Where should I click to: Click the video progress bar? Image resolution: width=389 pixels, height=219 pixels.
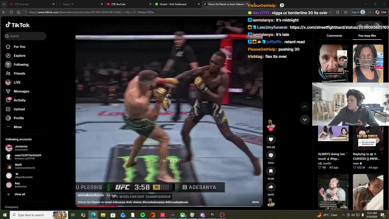169,206
